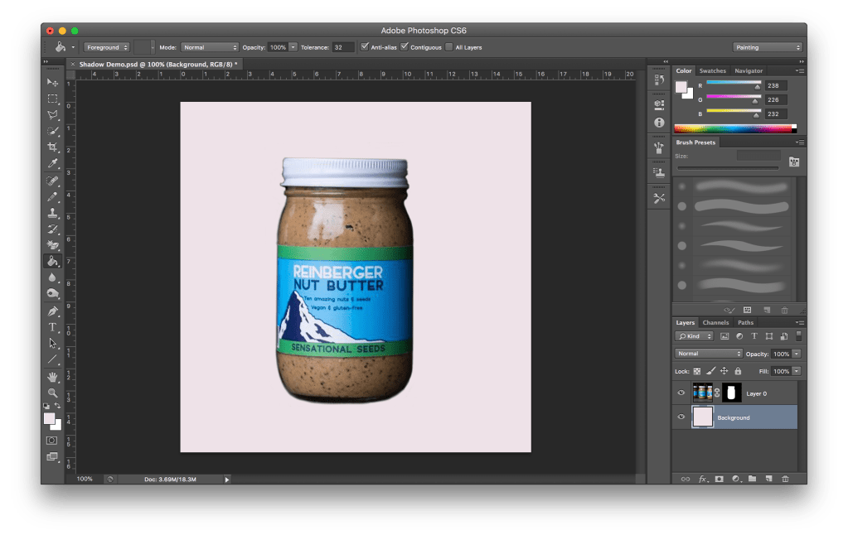Select the Clone Stamp tool
This screenshot has width=848, height=540.
pos(52,214)
